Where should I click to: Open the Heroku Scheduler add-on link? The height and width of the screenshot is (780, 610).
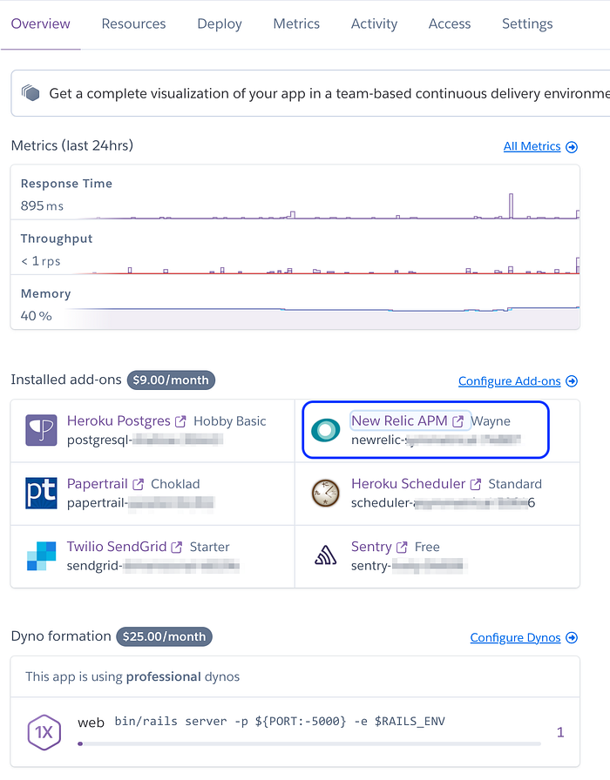(x=409, y=484)
